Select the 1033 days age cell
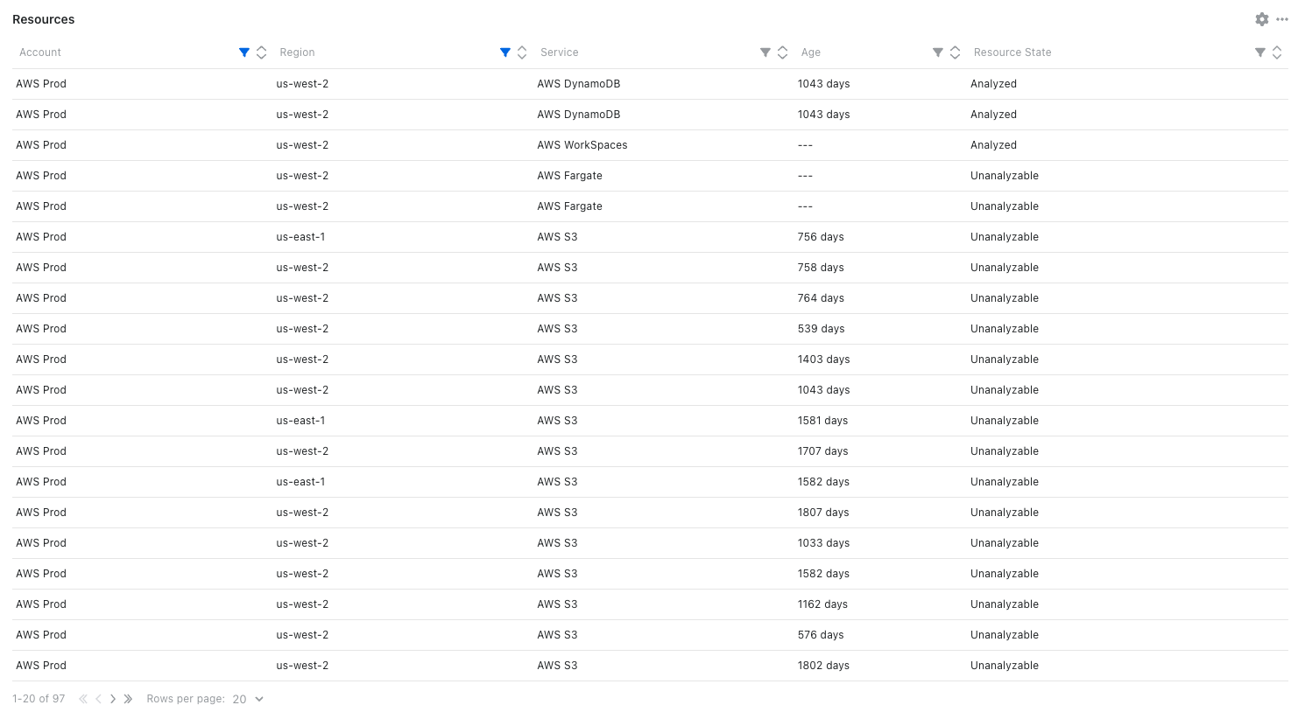 (x=823, y=543)
